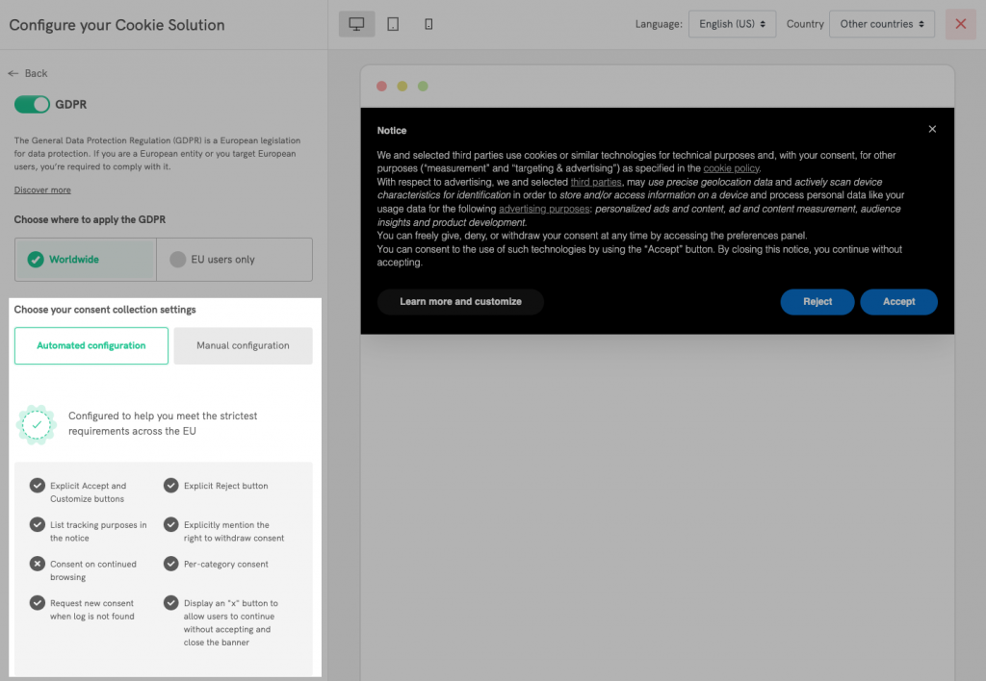Viewport: 986px width, 681px height.
Task: Click the Explicit Reject button checkmark icon
Action: point(171,486)
